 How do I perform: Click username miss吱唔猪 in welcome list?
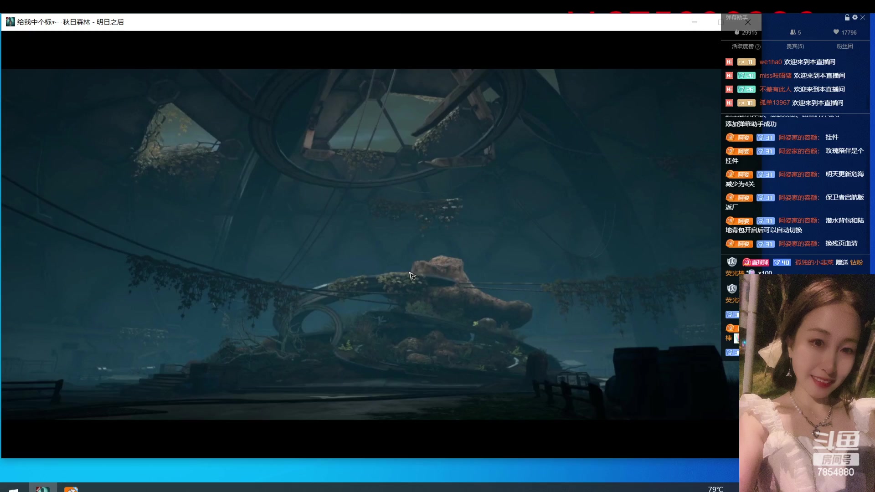[776, 76]
